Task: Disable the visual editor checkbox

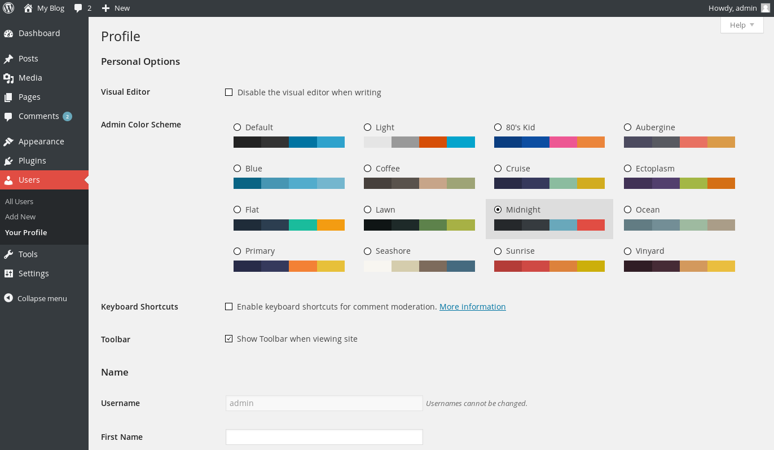Action: [x=229, y=92]
